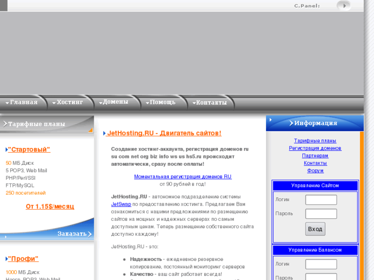Viewport: 374px width, 280px height.
Task: Click the От 1.15$/месяц price link
Action: tap(50, 207)
